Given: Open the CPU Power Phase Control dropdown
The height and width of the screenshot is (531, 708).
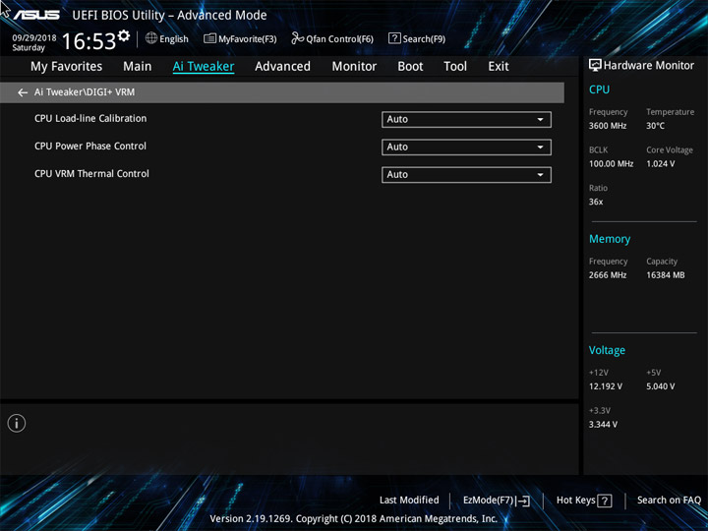Looking at the screenshot, I should [466, 147].
